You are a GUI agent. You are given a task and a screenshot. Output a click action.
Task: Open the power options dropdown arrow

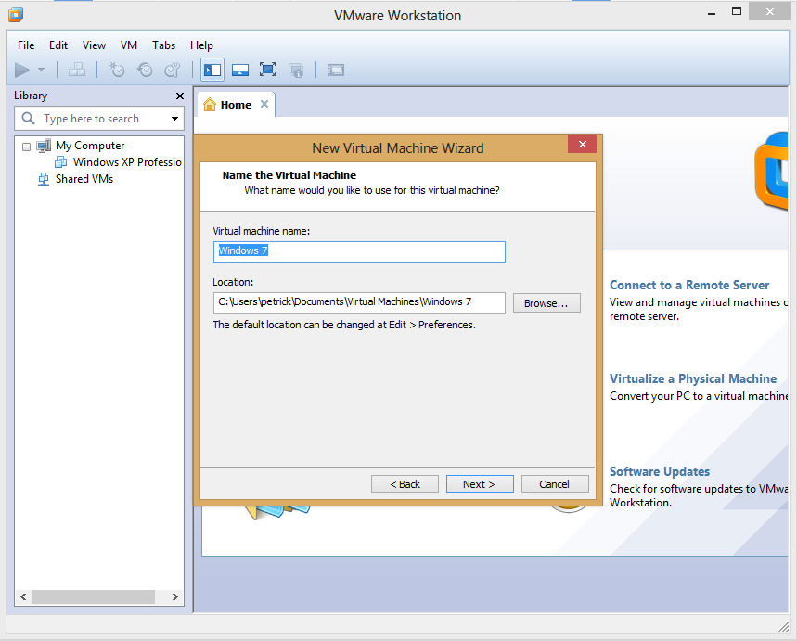tap(42, 70)
